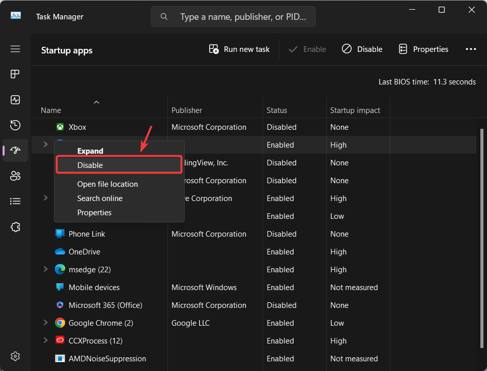
Task: Go to App history page
Action: coord(15,125)
